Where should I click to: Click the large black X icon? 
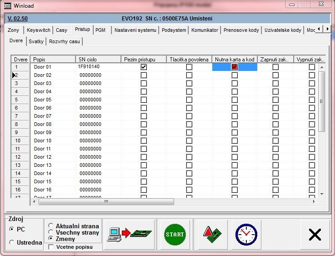(x=315, y=234)
